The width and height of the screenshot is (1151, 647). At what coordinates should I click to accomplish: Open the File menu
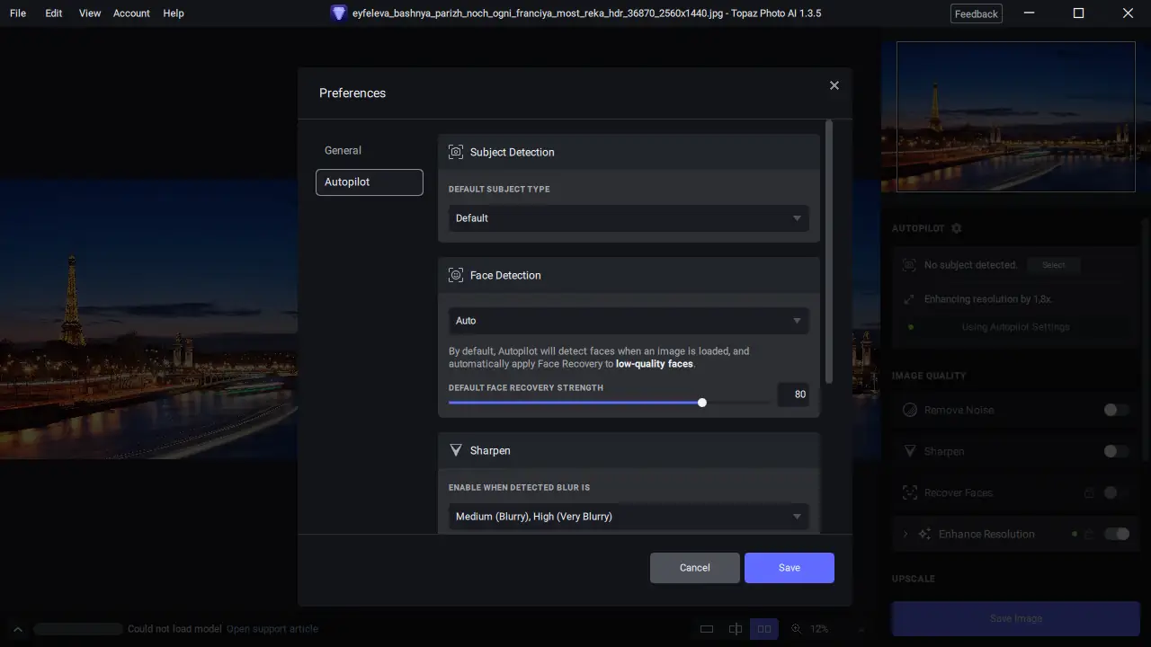(18, 13)
